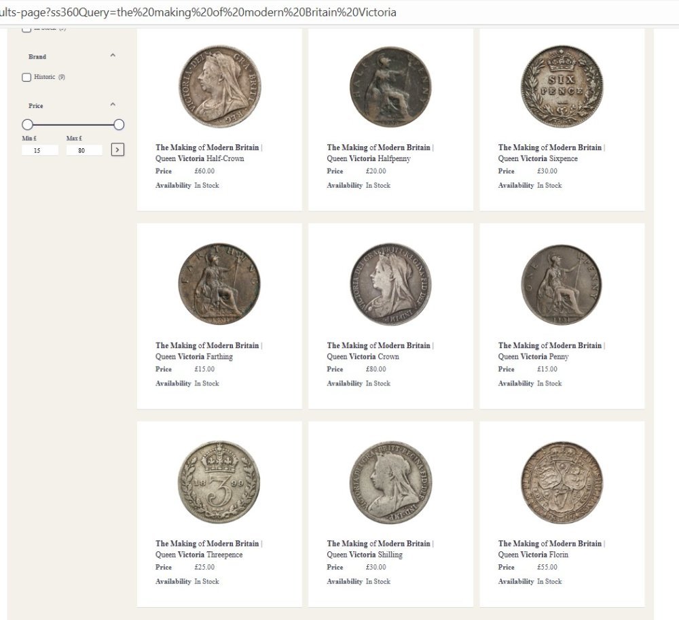Focus the Min £ price input field
Image resolution: width=679 pixels, height=620 pixels.
(40, 150)
